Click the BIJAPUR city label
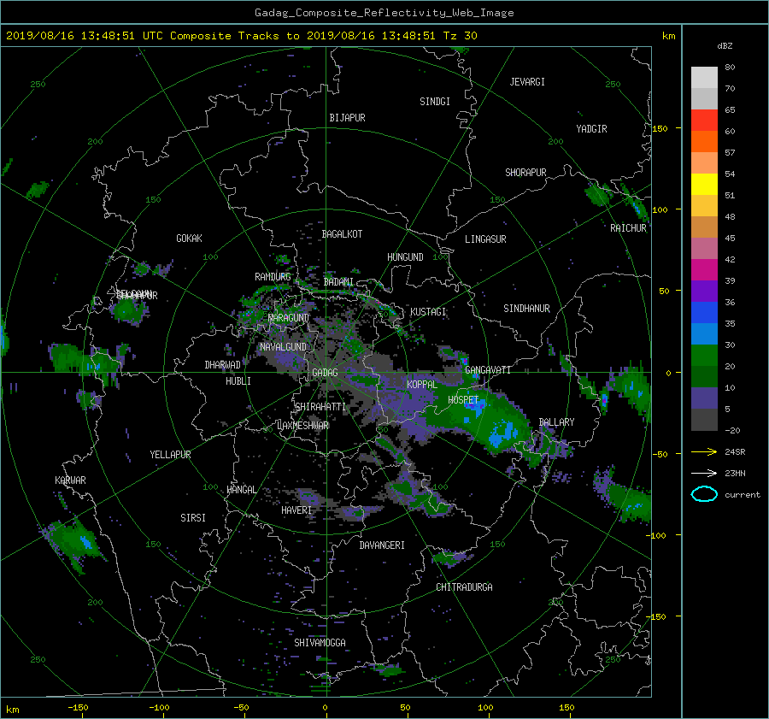Image resolution: width=769 pixels, height=719 pixels. pos(347,118)
